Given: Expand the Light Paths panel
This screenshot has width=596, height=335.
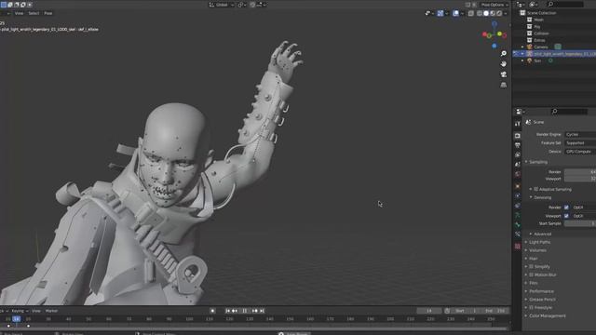Looking at the screenshot, I should click(x=540, y=242).
